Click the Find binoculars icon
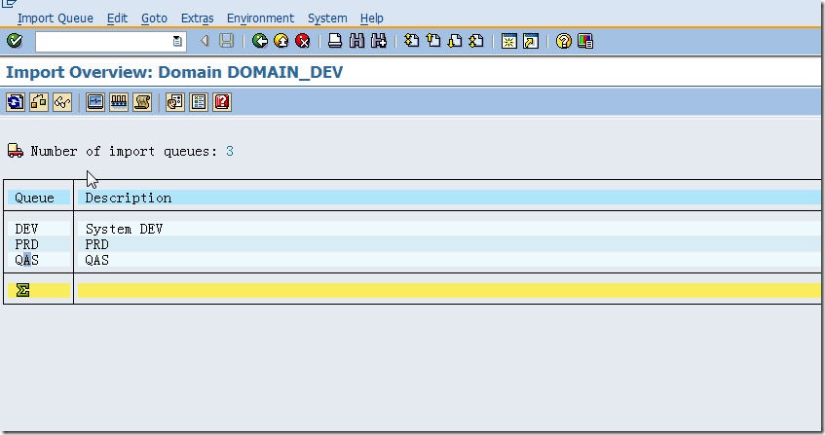The image size is (825, 435). pos(356,41)
